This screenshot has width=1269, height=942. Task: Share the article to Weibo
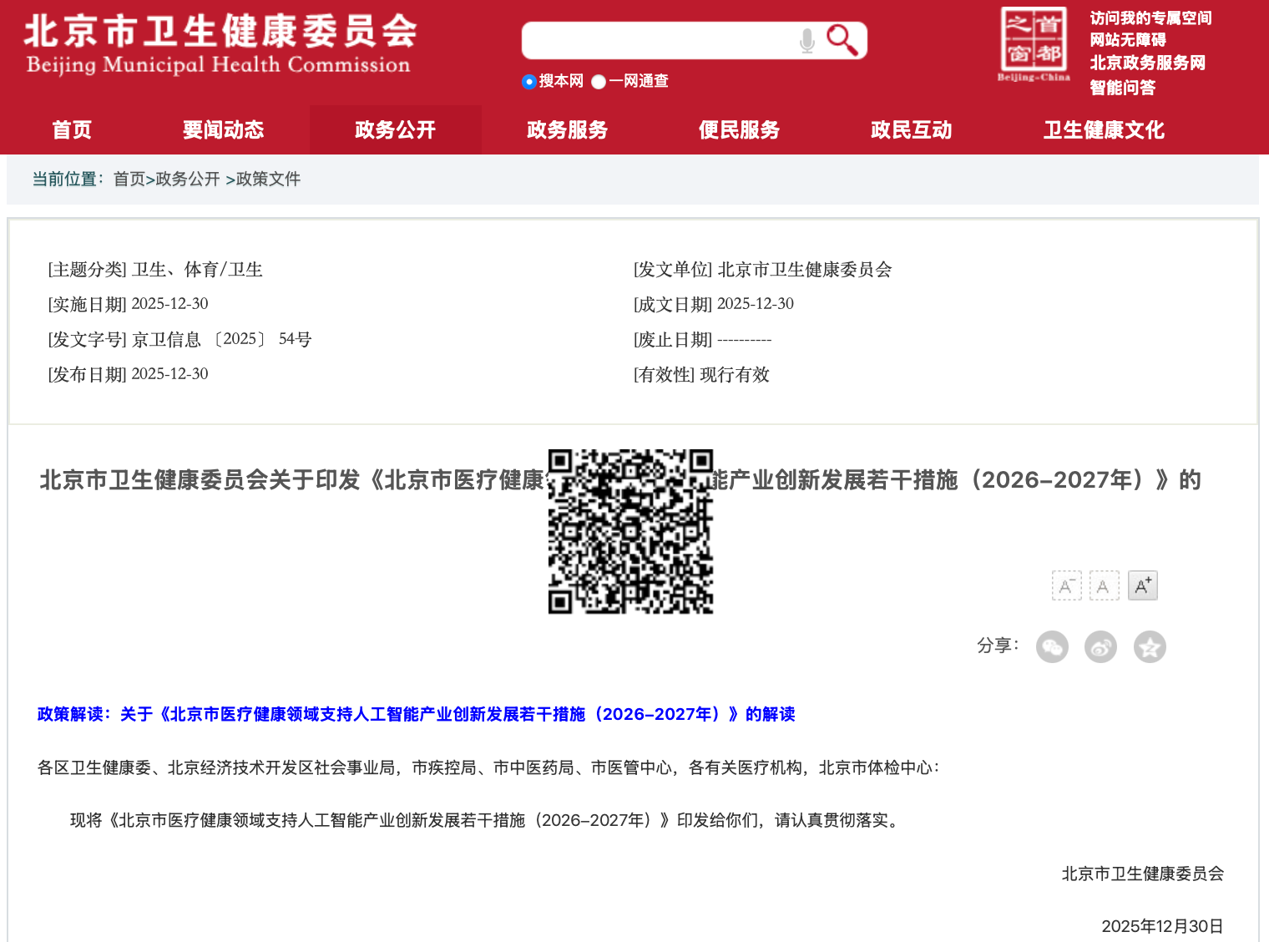point(1100,646)
